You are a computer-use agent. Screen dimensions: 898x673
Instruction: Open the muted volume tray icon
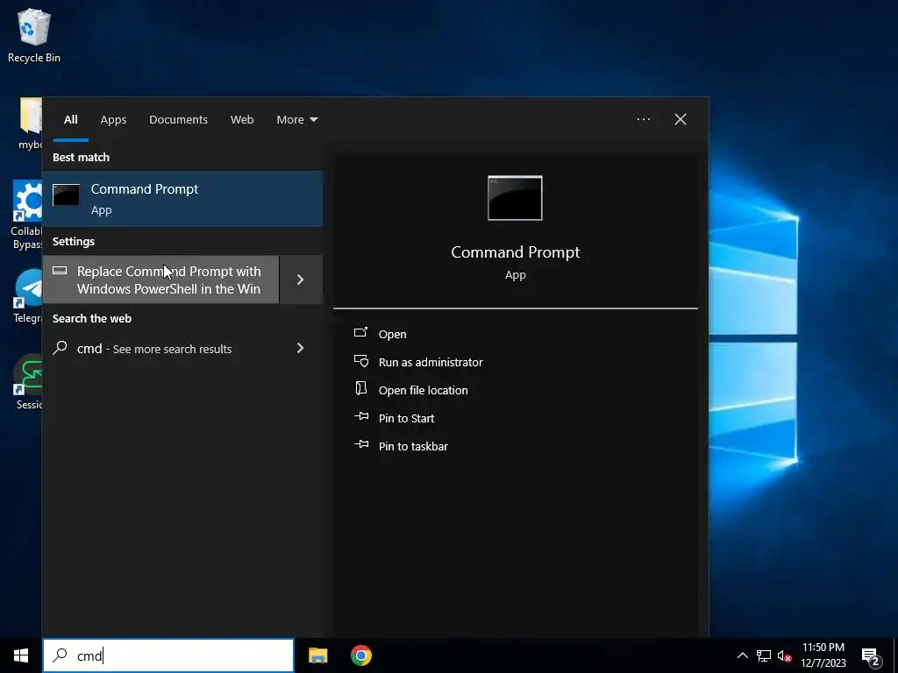click(785, 655)
